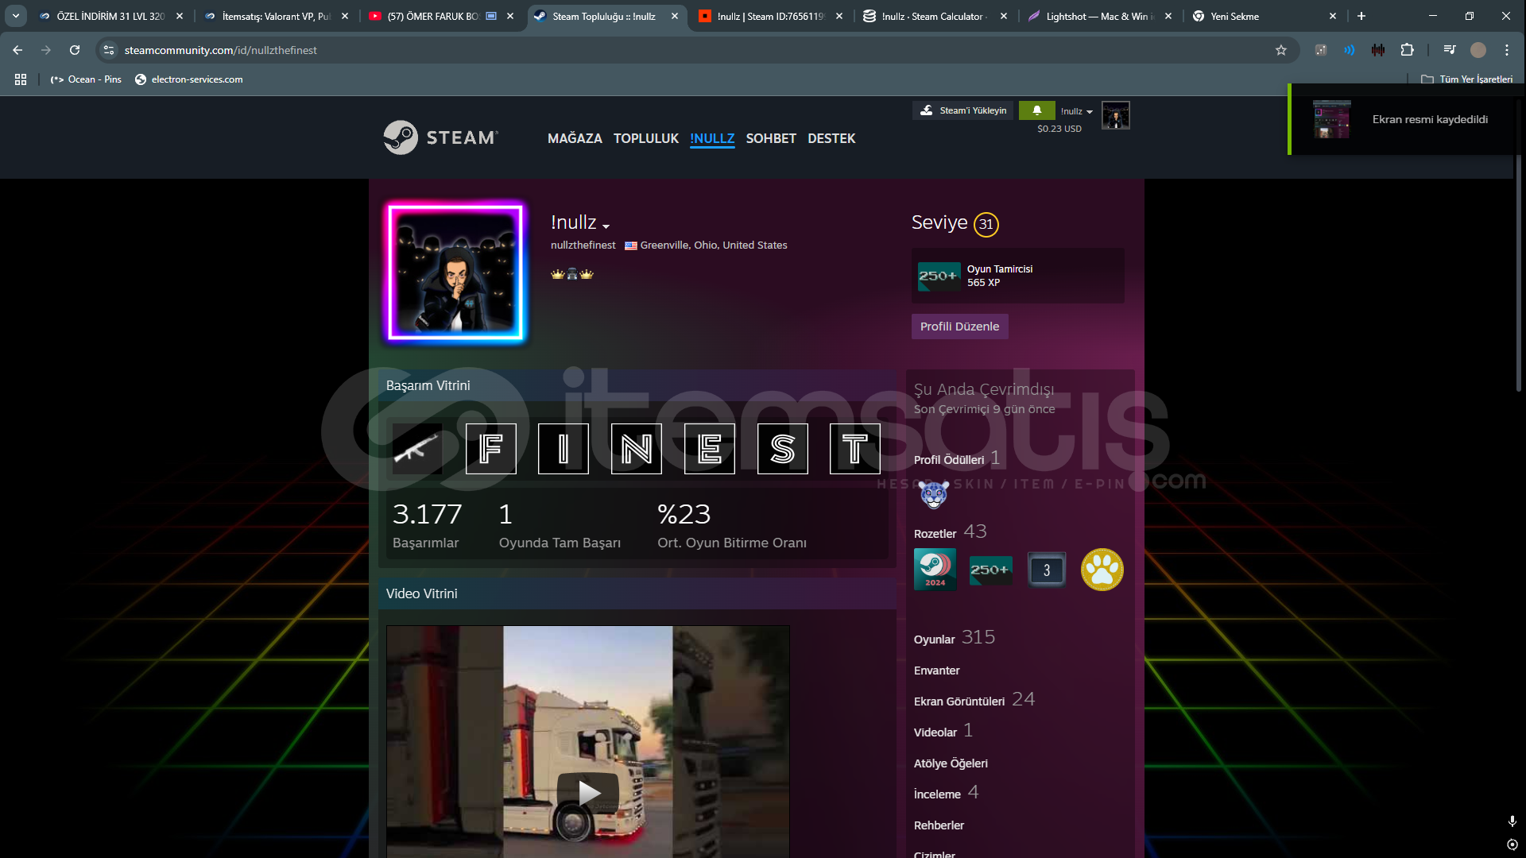
Task: Close the Steam Topluluğu browser tab
Action: 675,16
